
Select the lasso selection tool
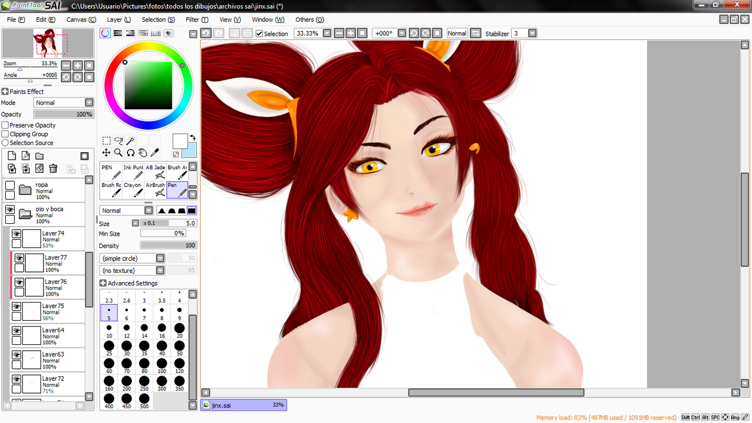pyautogui.click(x=119, y=141)
